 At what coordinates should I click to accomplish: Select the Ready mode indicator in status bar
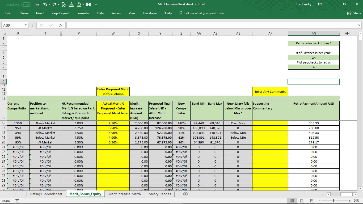[x=6, y=201]
